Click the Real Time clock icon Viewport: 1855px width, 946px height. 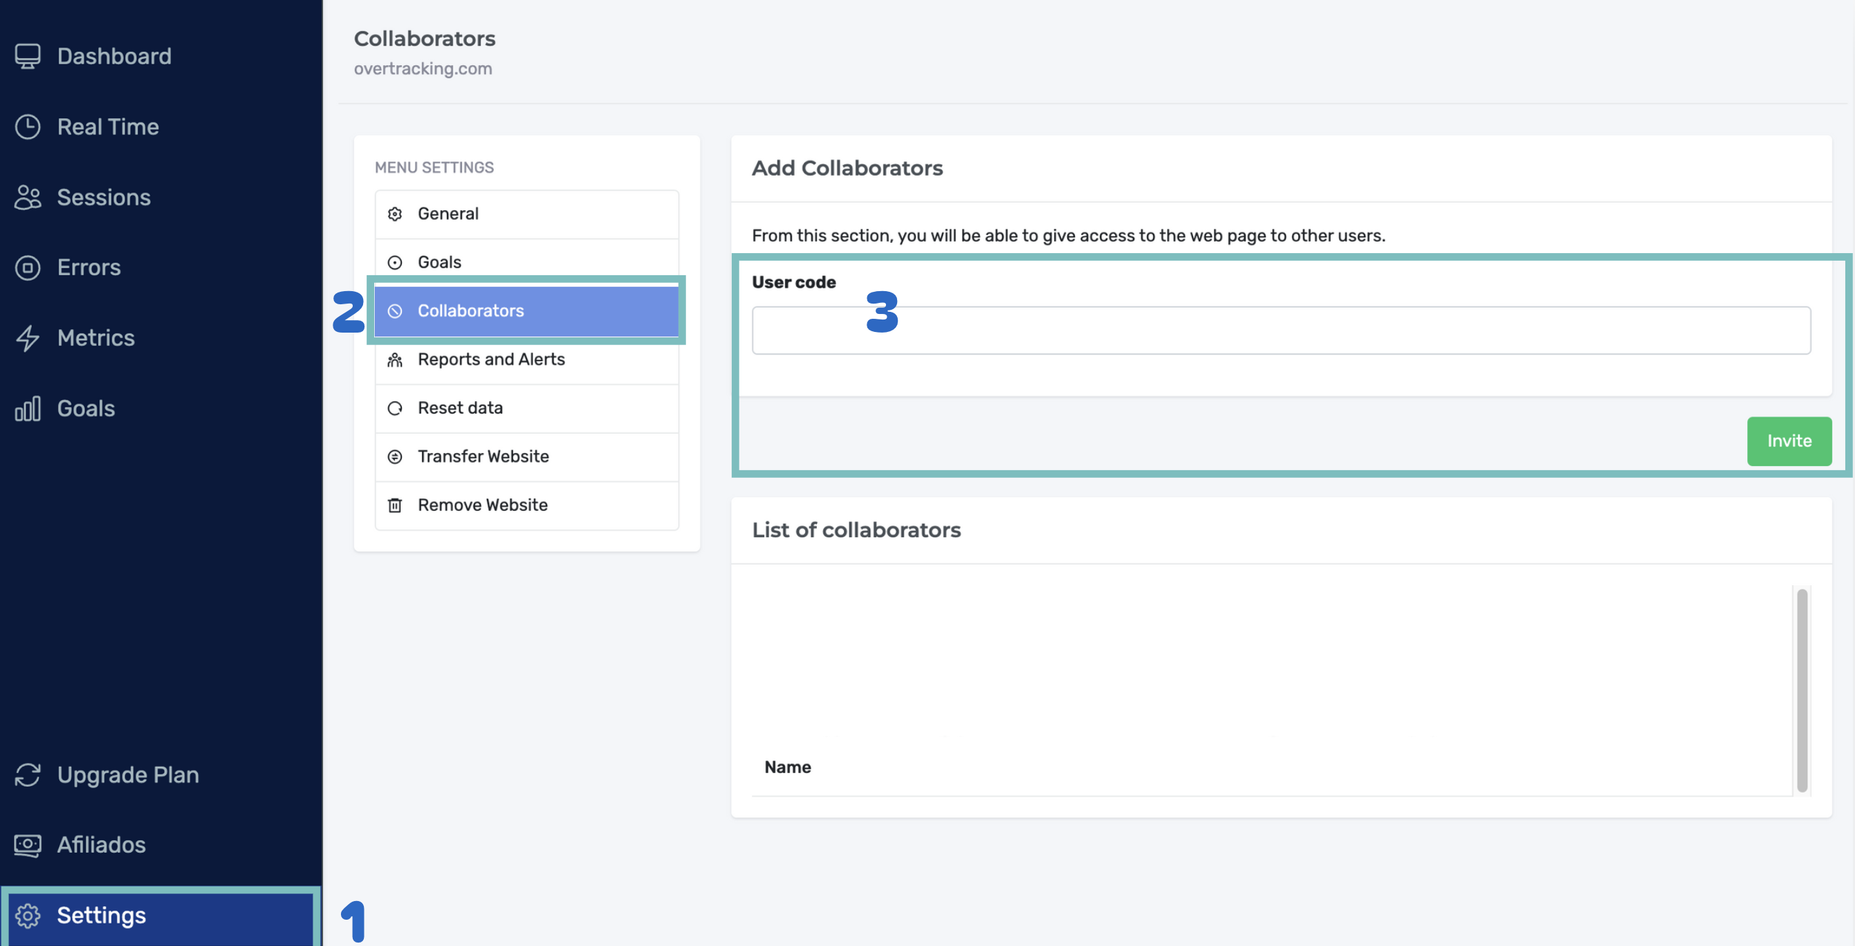pyautogui.click(x=28, y=127)
